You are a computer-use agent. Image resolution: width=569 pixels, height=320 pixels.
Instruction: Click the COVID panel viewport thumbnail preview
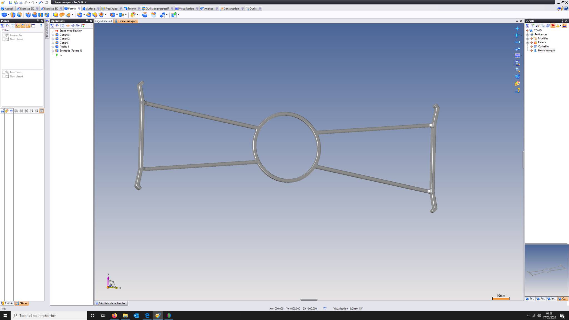click(546, 270)
